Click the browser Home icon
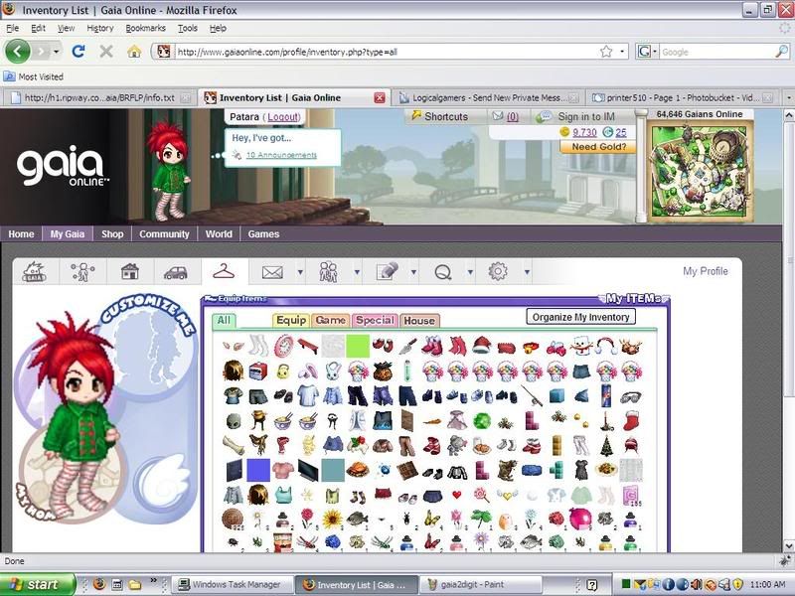795x596 pixels. click(x=134, y=52)
